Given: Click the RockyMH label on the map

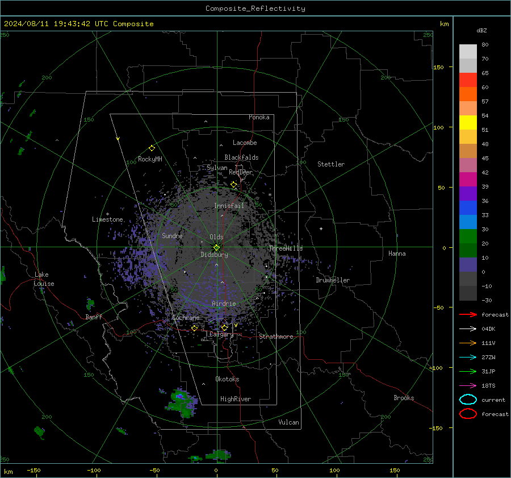Looking at the screenshot, I should point(150,159).
